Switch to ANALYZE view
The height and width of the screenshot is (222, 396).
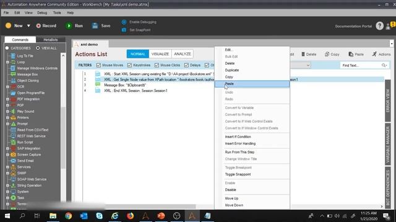[183, 54]
